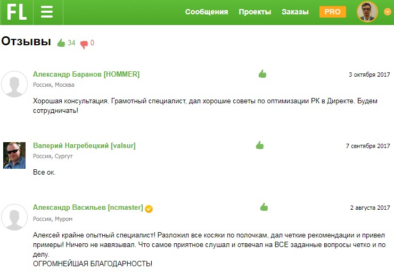
Task: Click Валерий Нагребецкий's photo avatar
Action: pos(14,155)
